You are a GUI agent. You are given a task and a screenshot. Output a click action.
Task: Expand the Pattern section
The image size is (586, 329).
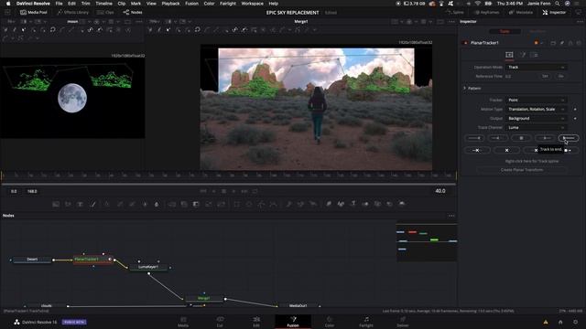(x=465, y=89)
